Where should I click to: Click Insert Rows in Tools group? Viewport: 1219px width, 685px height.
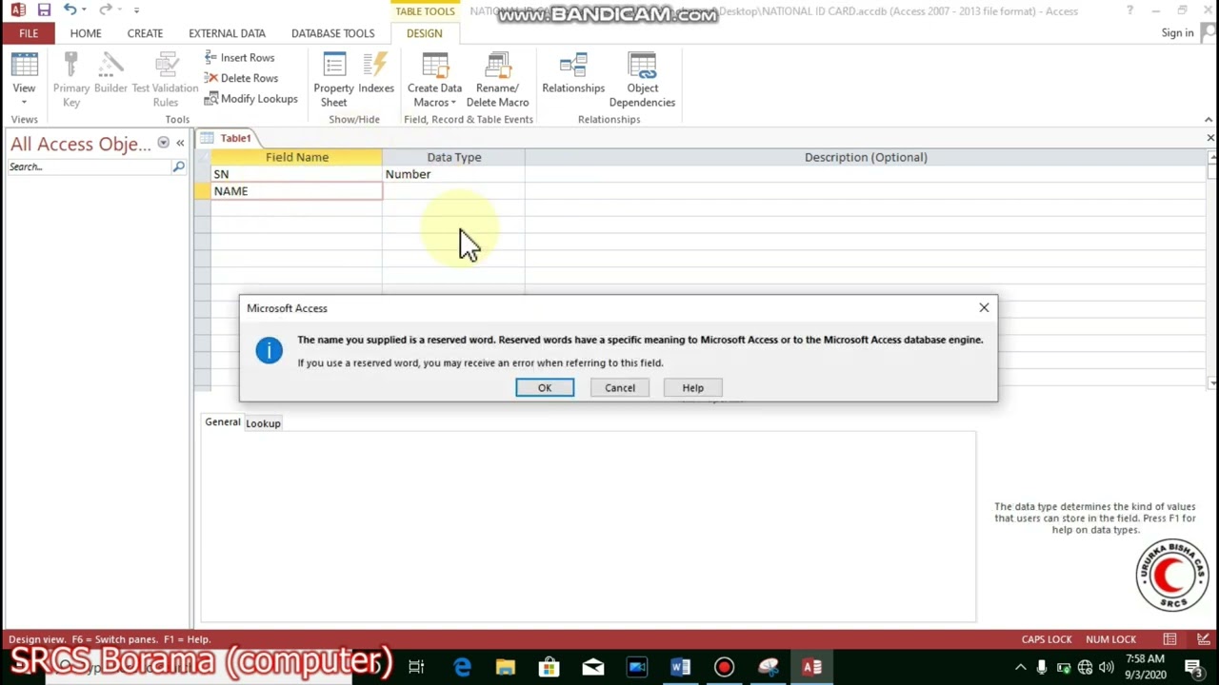pos(239,57)
